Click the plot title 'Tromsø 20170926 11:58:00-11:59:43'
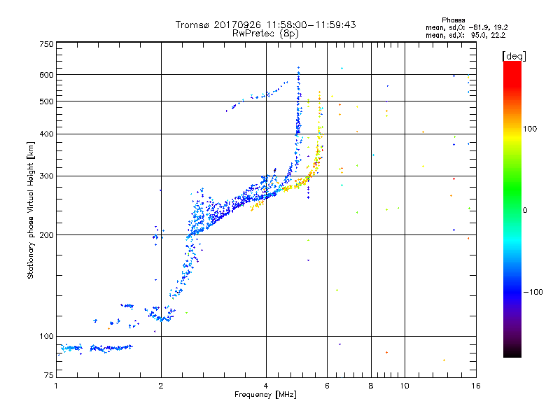Image resolution: width=560 pixels, height=420 pixels. 265,24
